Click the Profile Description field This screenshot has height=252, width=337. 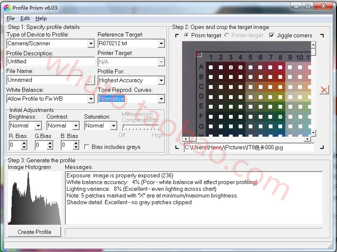[51, 62]
